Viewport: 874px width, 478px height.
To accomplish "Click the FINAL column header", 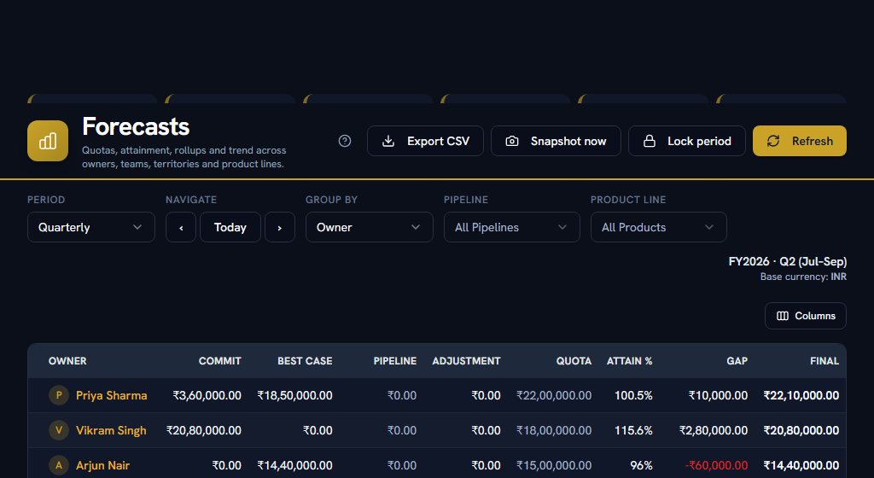I will coord(824,361).
